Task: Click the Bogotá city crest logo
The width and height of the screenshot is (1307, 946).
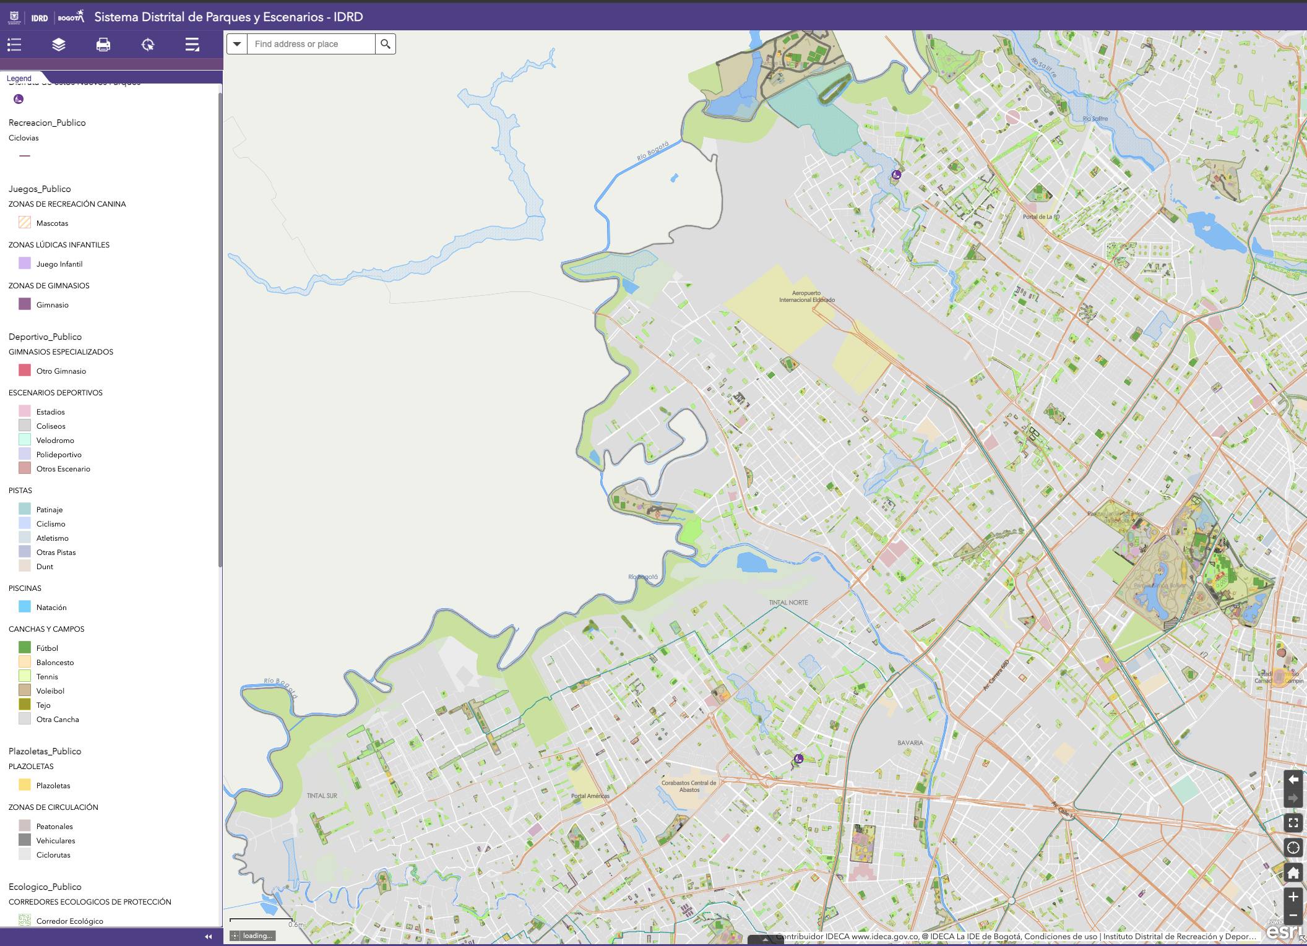Action: point(14,17)
